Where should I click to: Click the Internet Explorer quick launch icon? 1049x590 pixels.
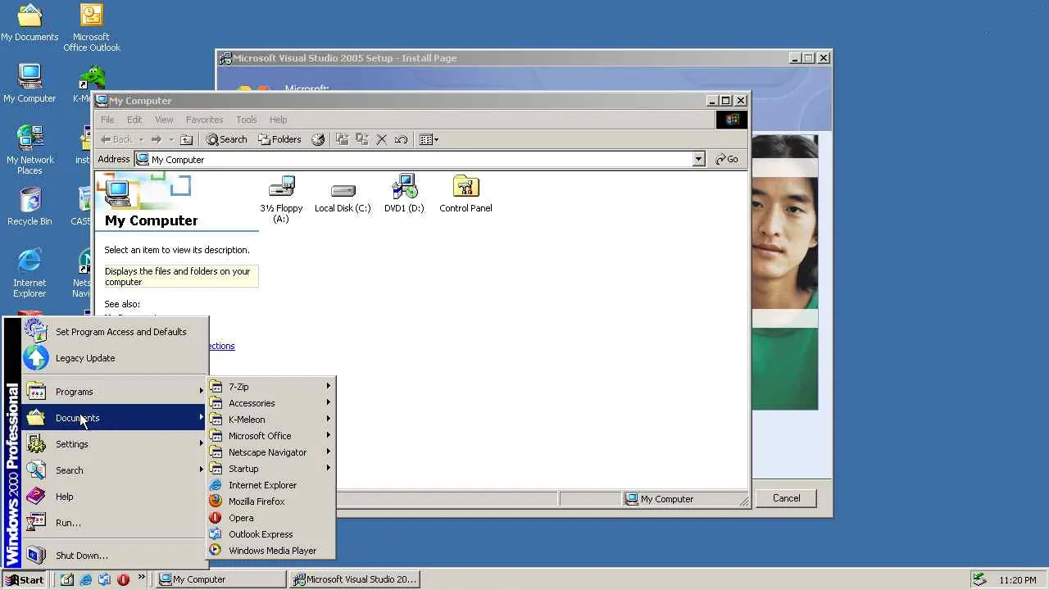(86, 579)
